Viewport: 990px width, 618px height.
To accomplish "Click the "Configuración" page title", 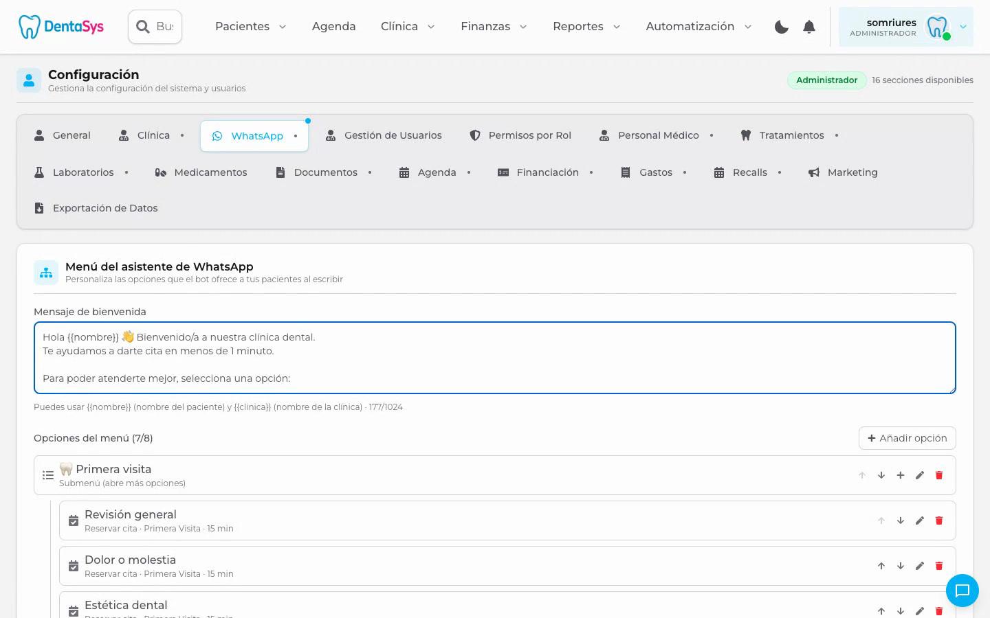I will pyautogui.click(x=93, y=74).
